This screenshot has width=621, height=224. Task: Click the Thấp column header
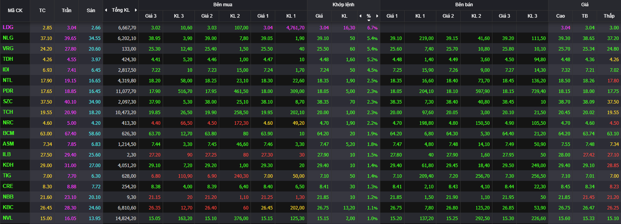[609, 16]
